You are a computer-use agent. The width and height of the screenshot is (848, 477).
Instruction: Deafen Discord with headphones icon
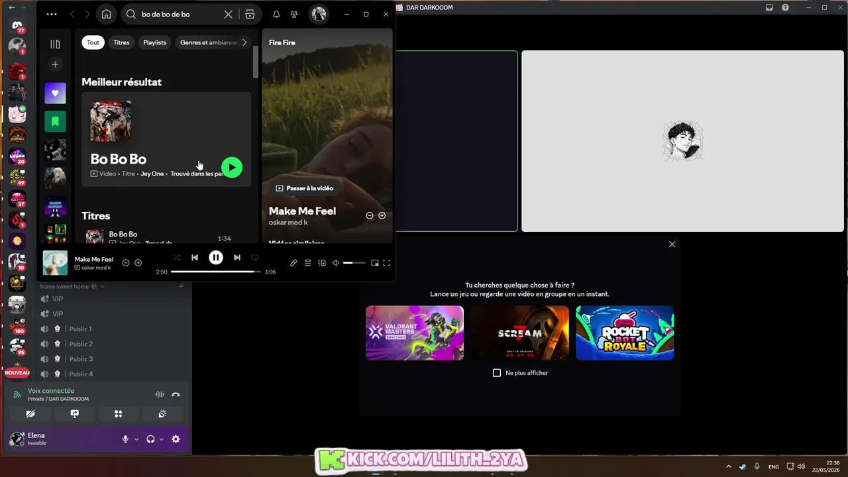click(x=150, y=439)
